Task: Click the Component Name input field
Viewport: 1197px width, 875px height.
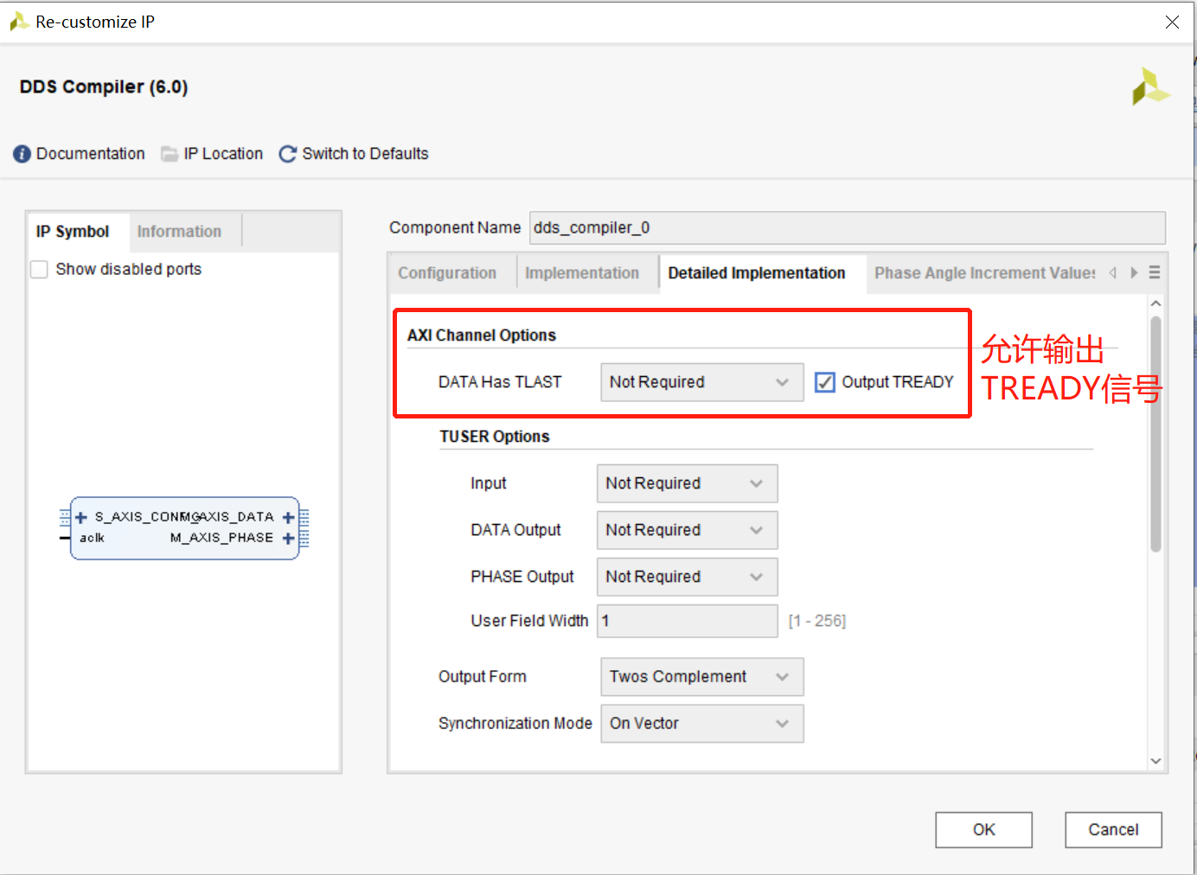Action: pos(848,228)
